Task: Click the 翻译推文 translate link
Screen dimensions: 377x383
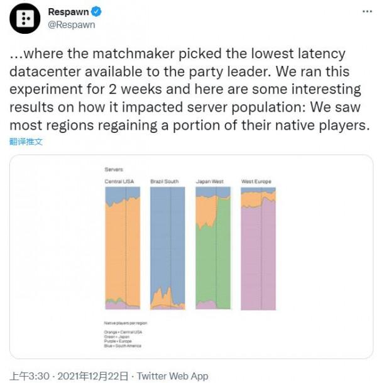Action: [x=26, y=142]
